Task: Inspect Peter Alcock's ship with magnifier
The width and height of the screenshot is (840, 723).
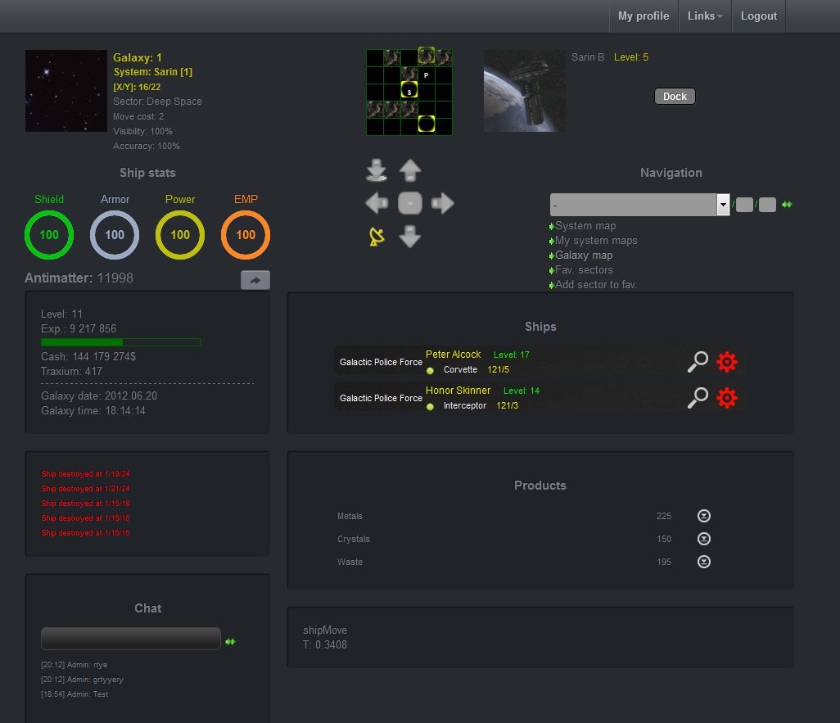Action: [698, 362]
